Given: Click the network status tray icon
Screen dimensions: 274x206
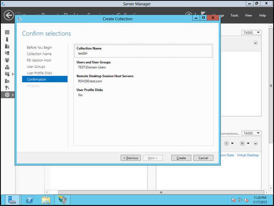Looking at the screenshot, I should (x=240, y=200).
